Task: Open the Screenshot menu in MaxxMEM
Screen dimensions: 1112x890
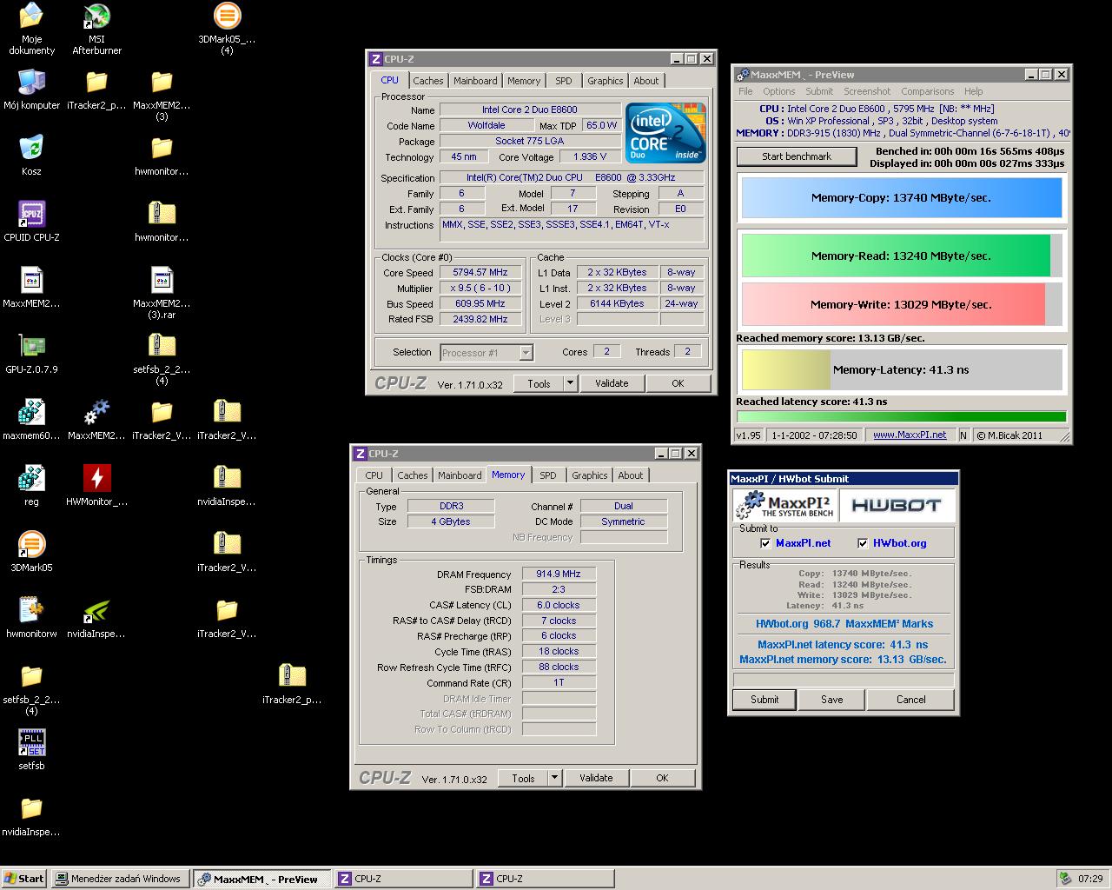Action: coord(867,91)
